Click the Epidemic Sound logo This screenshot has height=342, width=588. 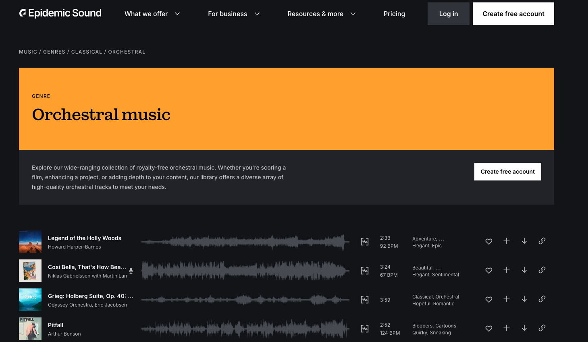click(x=60, y=13)
